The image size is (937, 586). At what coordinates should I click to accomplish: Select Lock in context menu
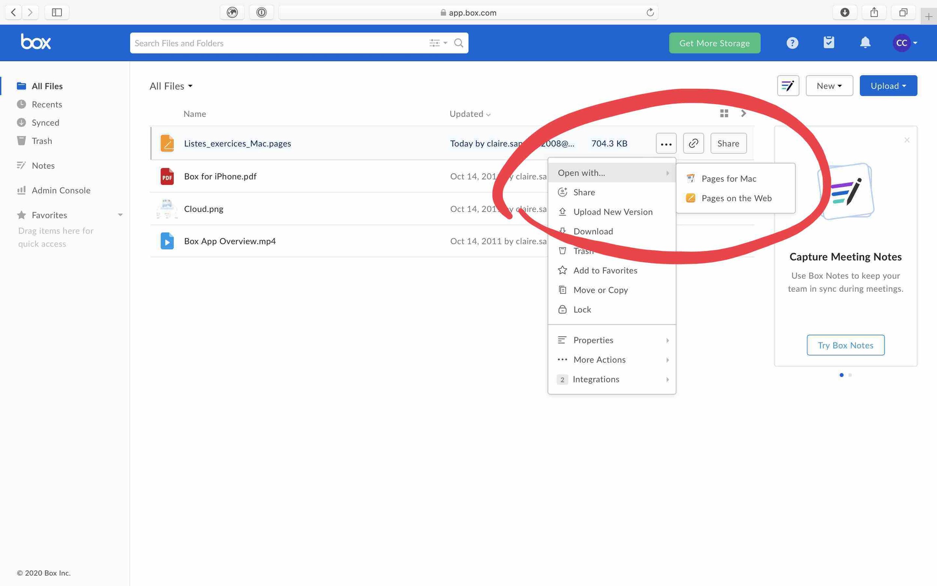coord(612,310)
